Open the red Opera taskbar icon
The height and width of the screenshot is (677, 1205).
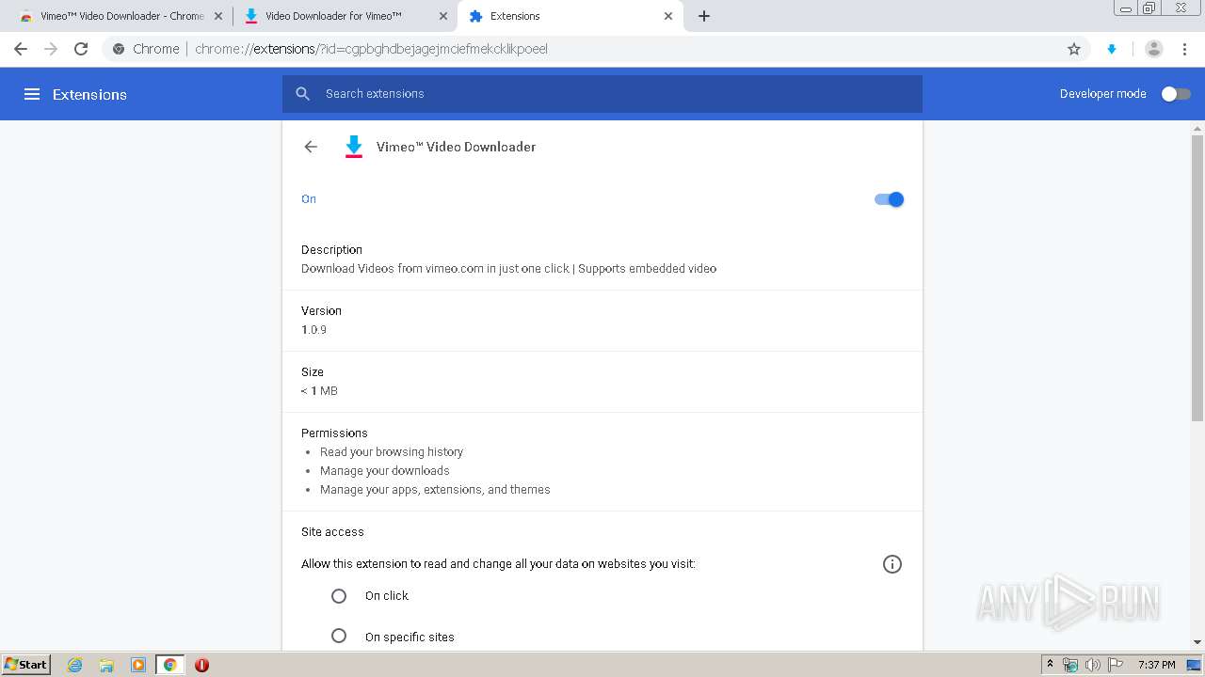pos(201,665)
